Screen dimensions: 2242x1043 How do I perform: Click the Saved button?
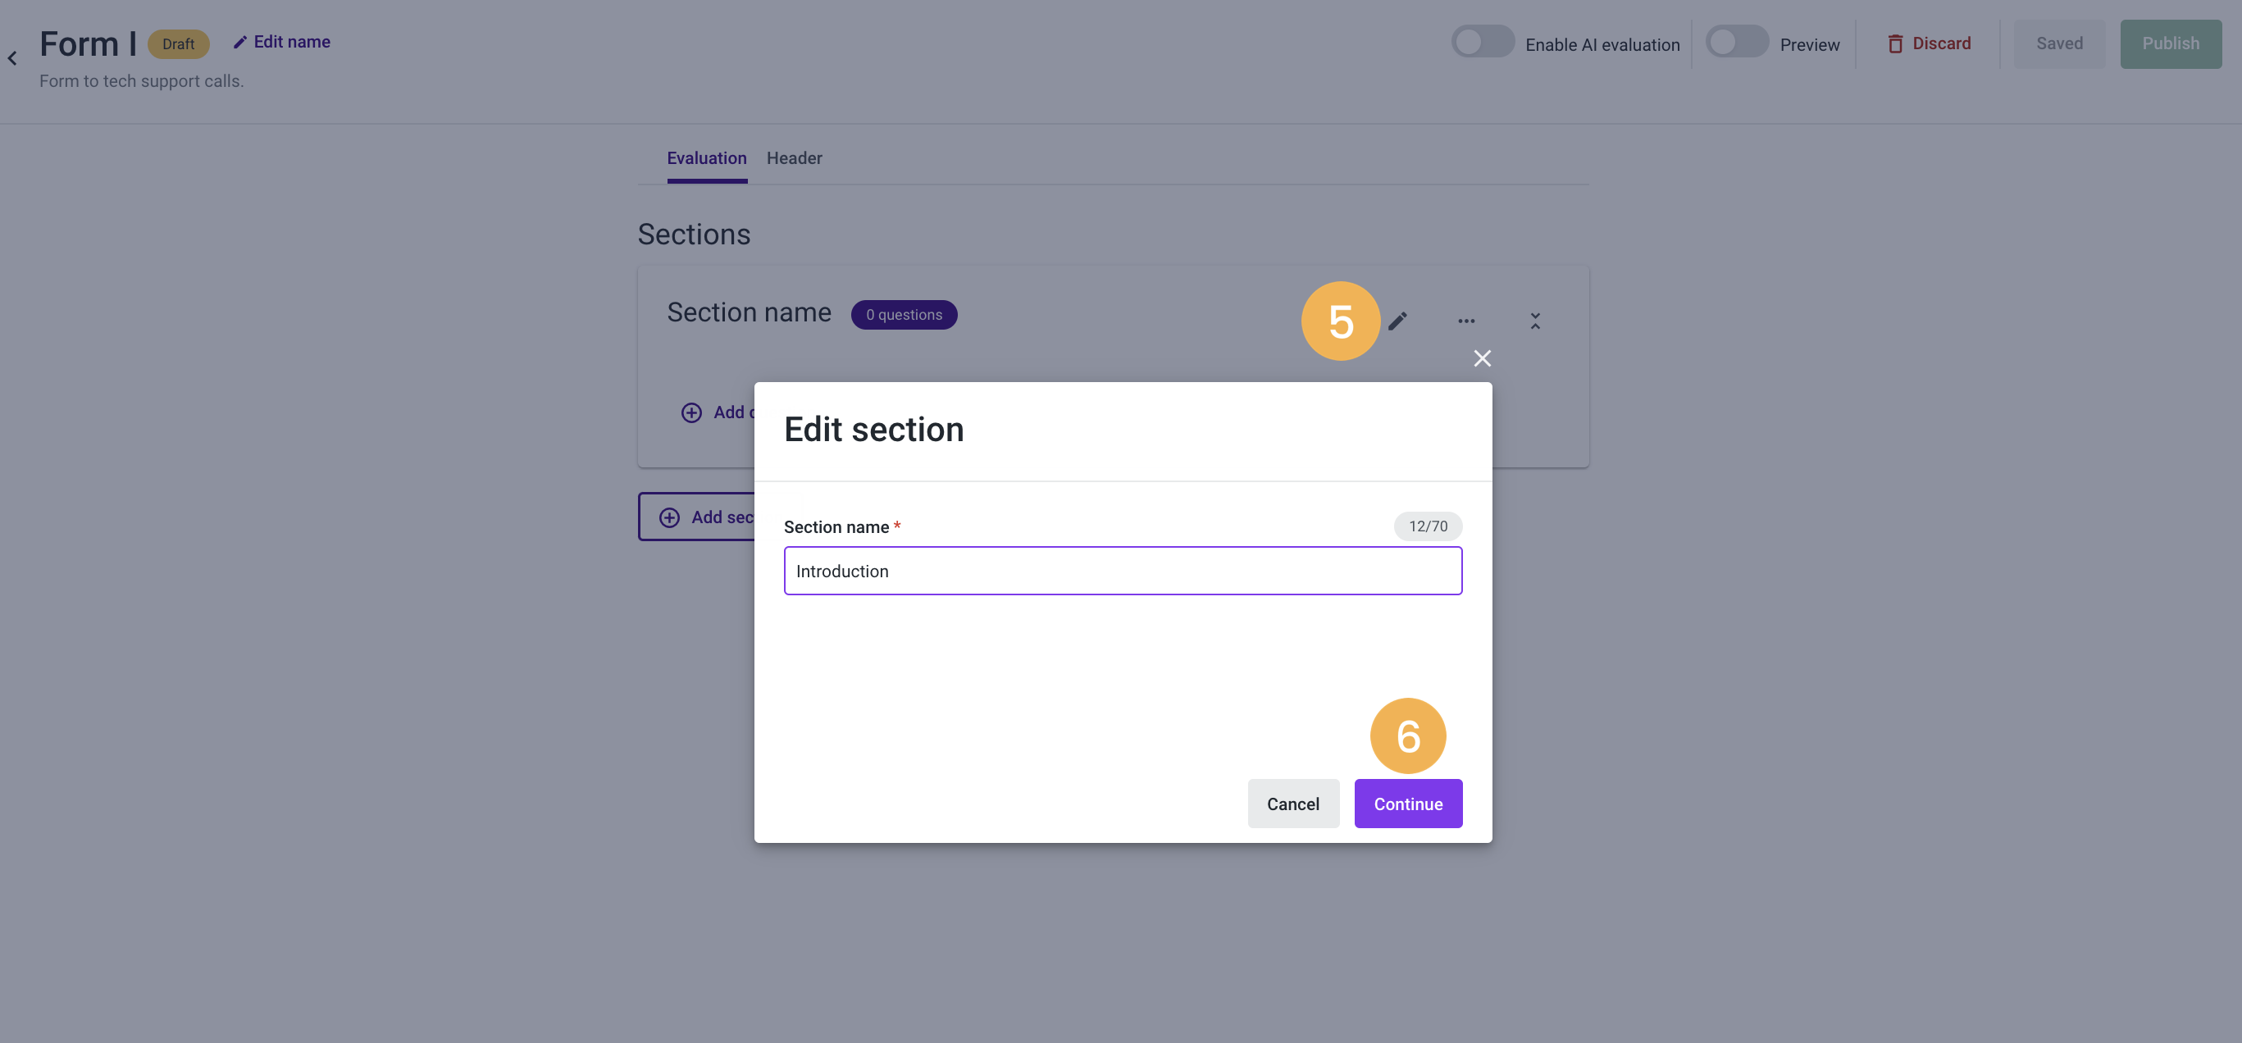[x=2058, y=43]
